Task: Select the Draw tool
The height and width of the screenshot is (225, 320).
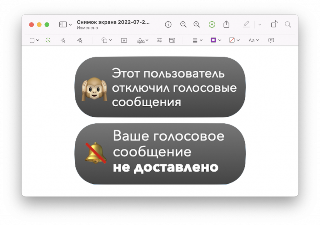Action: (80, 40)
